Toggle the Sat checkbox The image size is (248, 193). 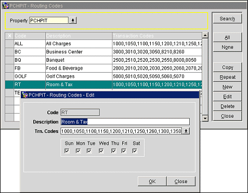[x=135, y=151]
